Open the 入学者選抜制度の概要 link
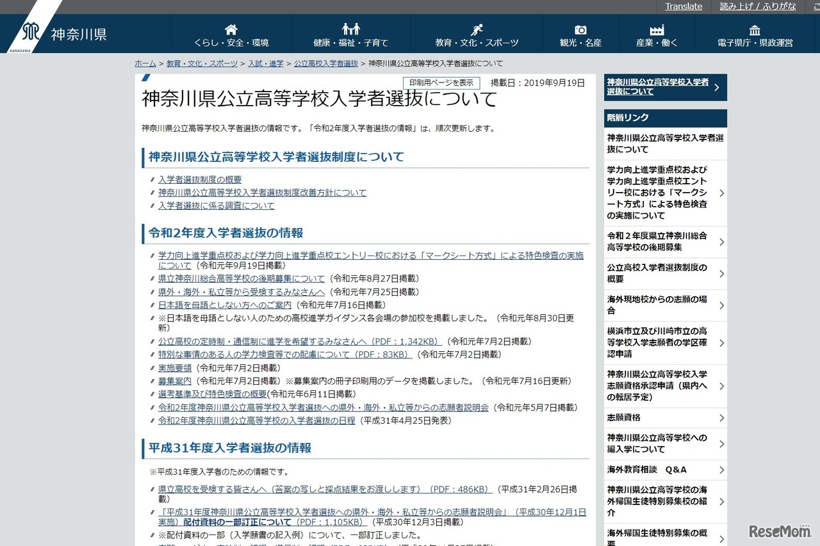The height and width of the screenshot is (546, 820). (200, 179)
